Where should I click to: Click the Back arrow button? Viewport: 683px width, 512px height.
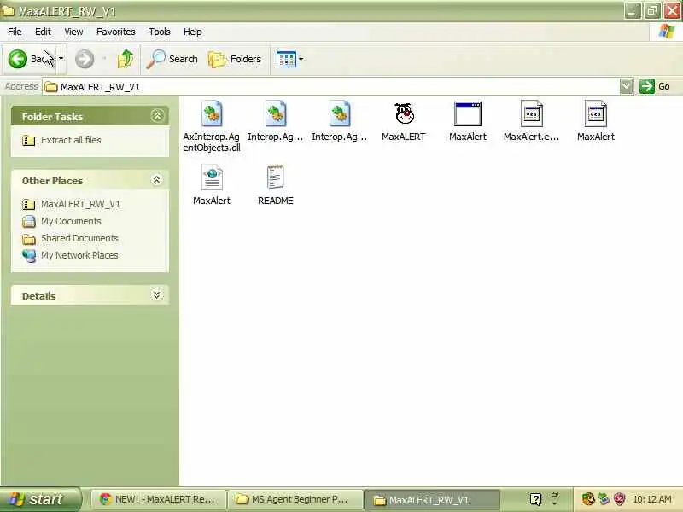[17, 59]
